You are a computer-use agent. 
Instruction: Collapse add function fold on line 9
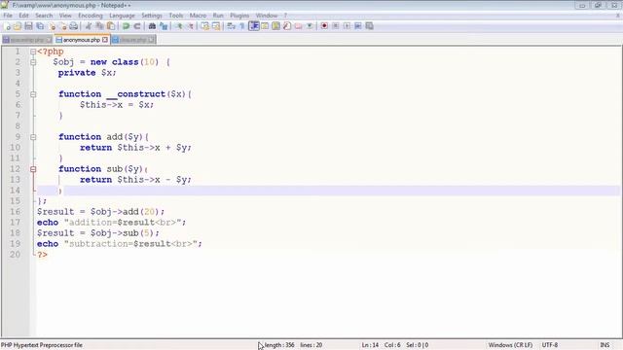click(33, 137)
